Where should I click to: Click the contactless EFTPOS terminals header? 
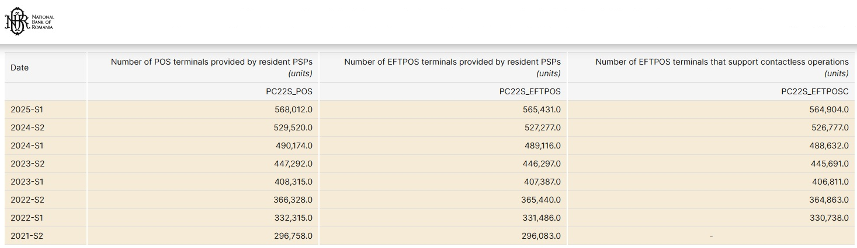(722, 67)
